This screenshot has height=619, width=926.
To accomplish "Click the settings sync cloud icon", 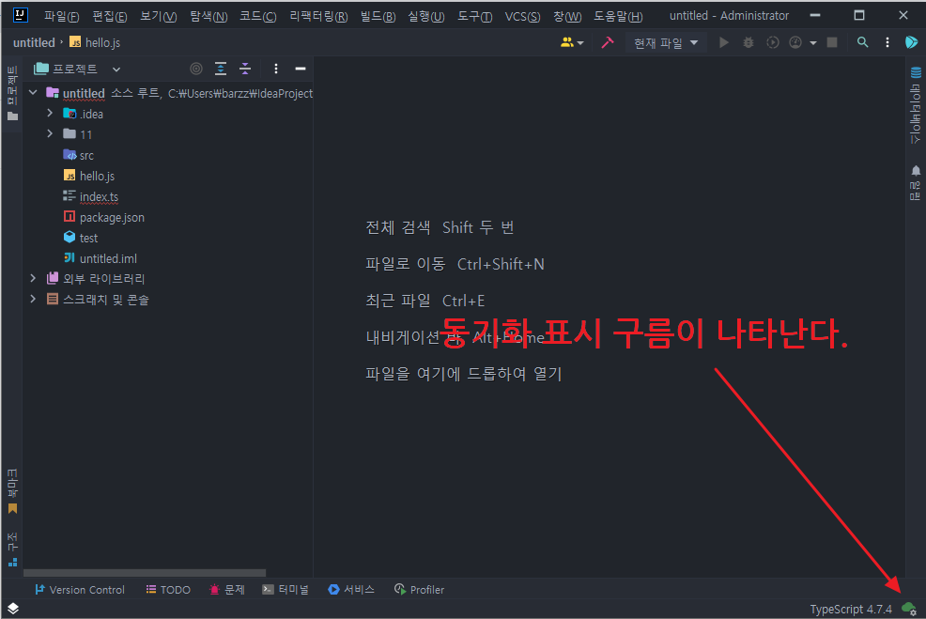I will (x=909, y=609).
